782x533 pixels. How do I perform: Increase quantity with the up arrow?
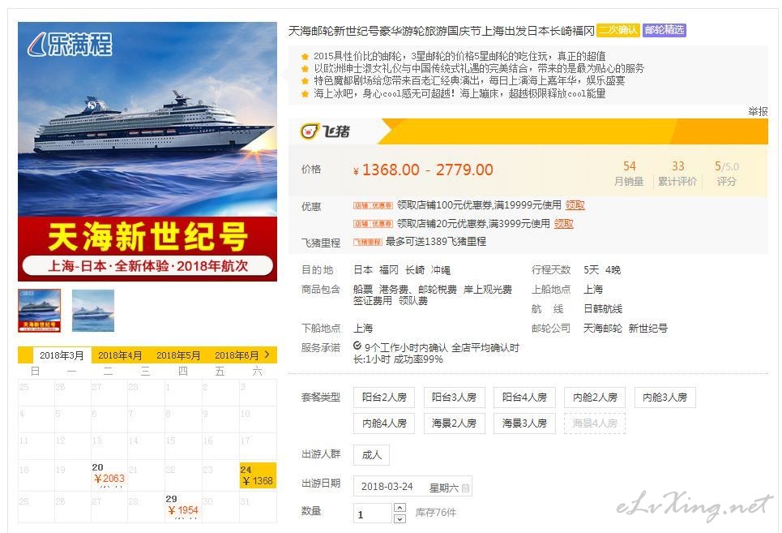(400, 508)
